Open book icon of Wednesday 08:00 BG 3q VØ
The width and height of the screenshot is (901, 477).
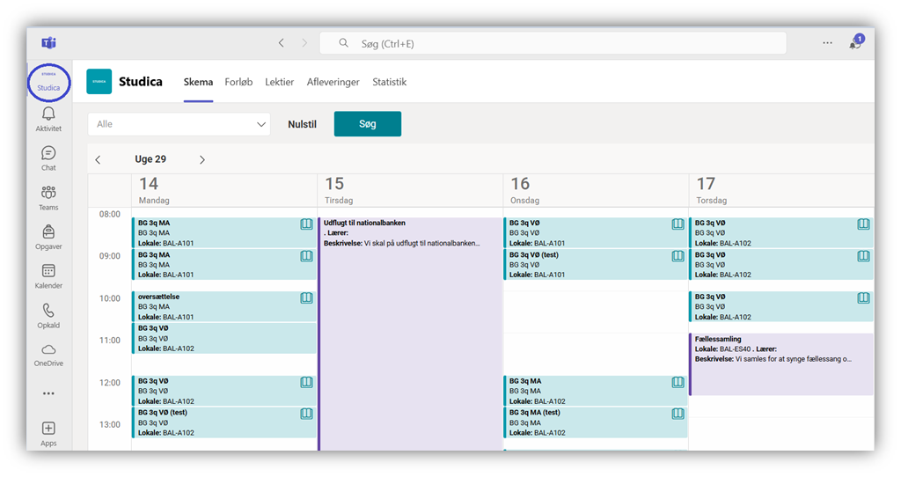(x=678, y=224)
